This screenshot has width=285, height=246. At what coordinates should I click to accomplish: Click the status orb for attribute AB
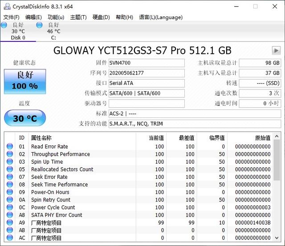[10, 230]
